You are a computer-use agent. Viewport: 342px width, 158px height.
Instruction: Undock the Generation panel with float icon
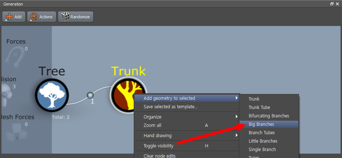332,4
